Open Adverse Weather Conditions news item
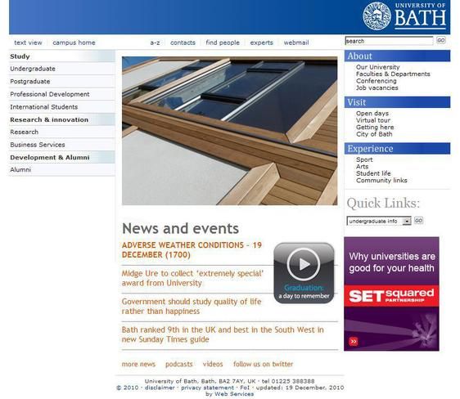 [192, 250]
